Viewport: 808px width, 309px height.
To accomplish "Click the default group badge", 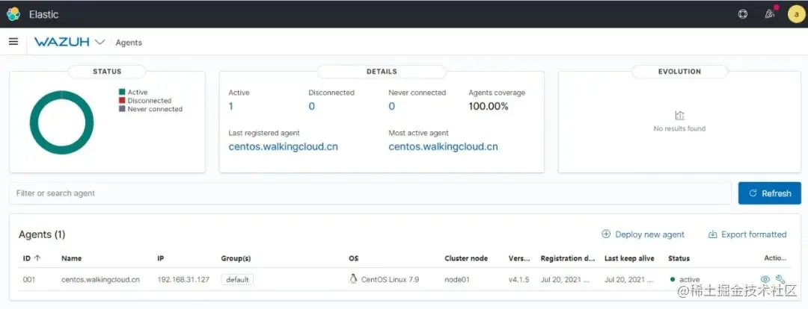I will pos(237,280).
